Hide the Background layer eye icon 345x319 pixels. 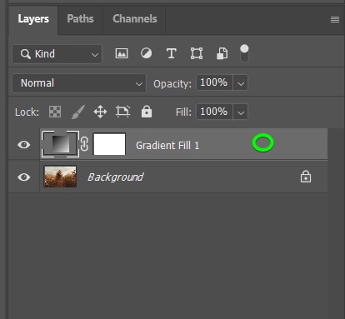pos(24,177)
